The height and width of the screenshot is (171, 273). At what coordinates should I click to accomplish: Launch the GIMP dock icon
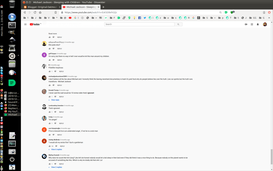[12, 32]
